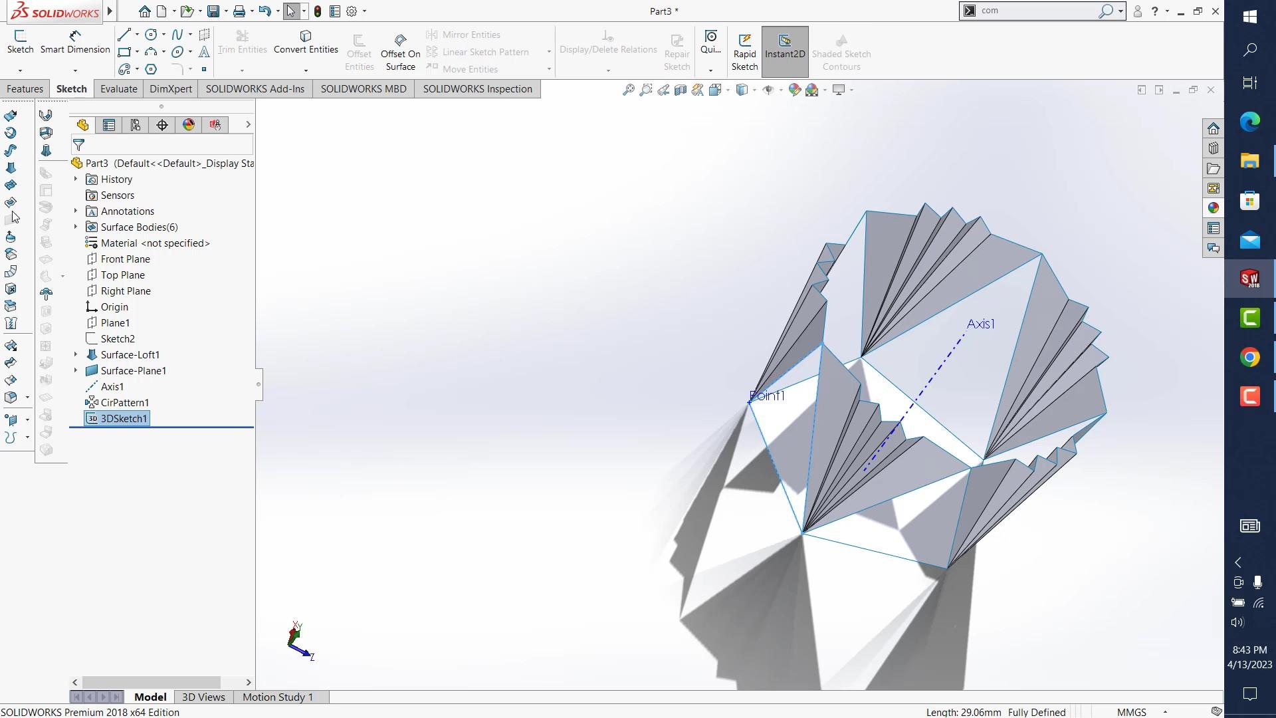Toggle Shaded Sketch Contours
The image size is (1276, 718).
(841, 52)
